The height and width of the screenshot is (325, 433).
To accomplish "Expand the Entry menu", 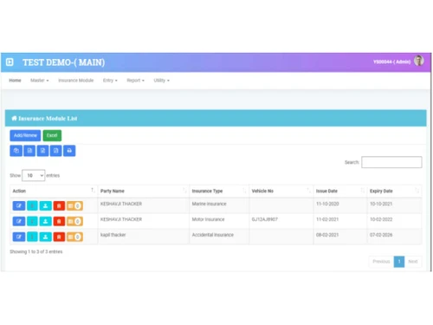I will [x=110, y=81].
